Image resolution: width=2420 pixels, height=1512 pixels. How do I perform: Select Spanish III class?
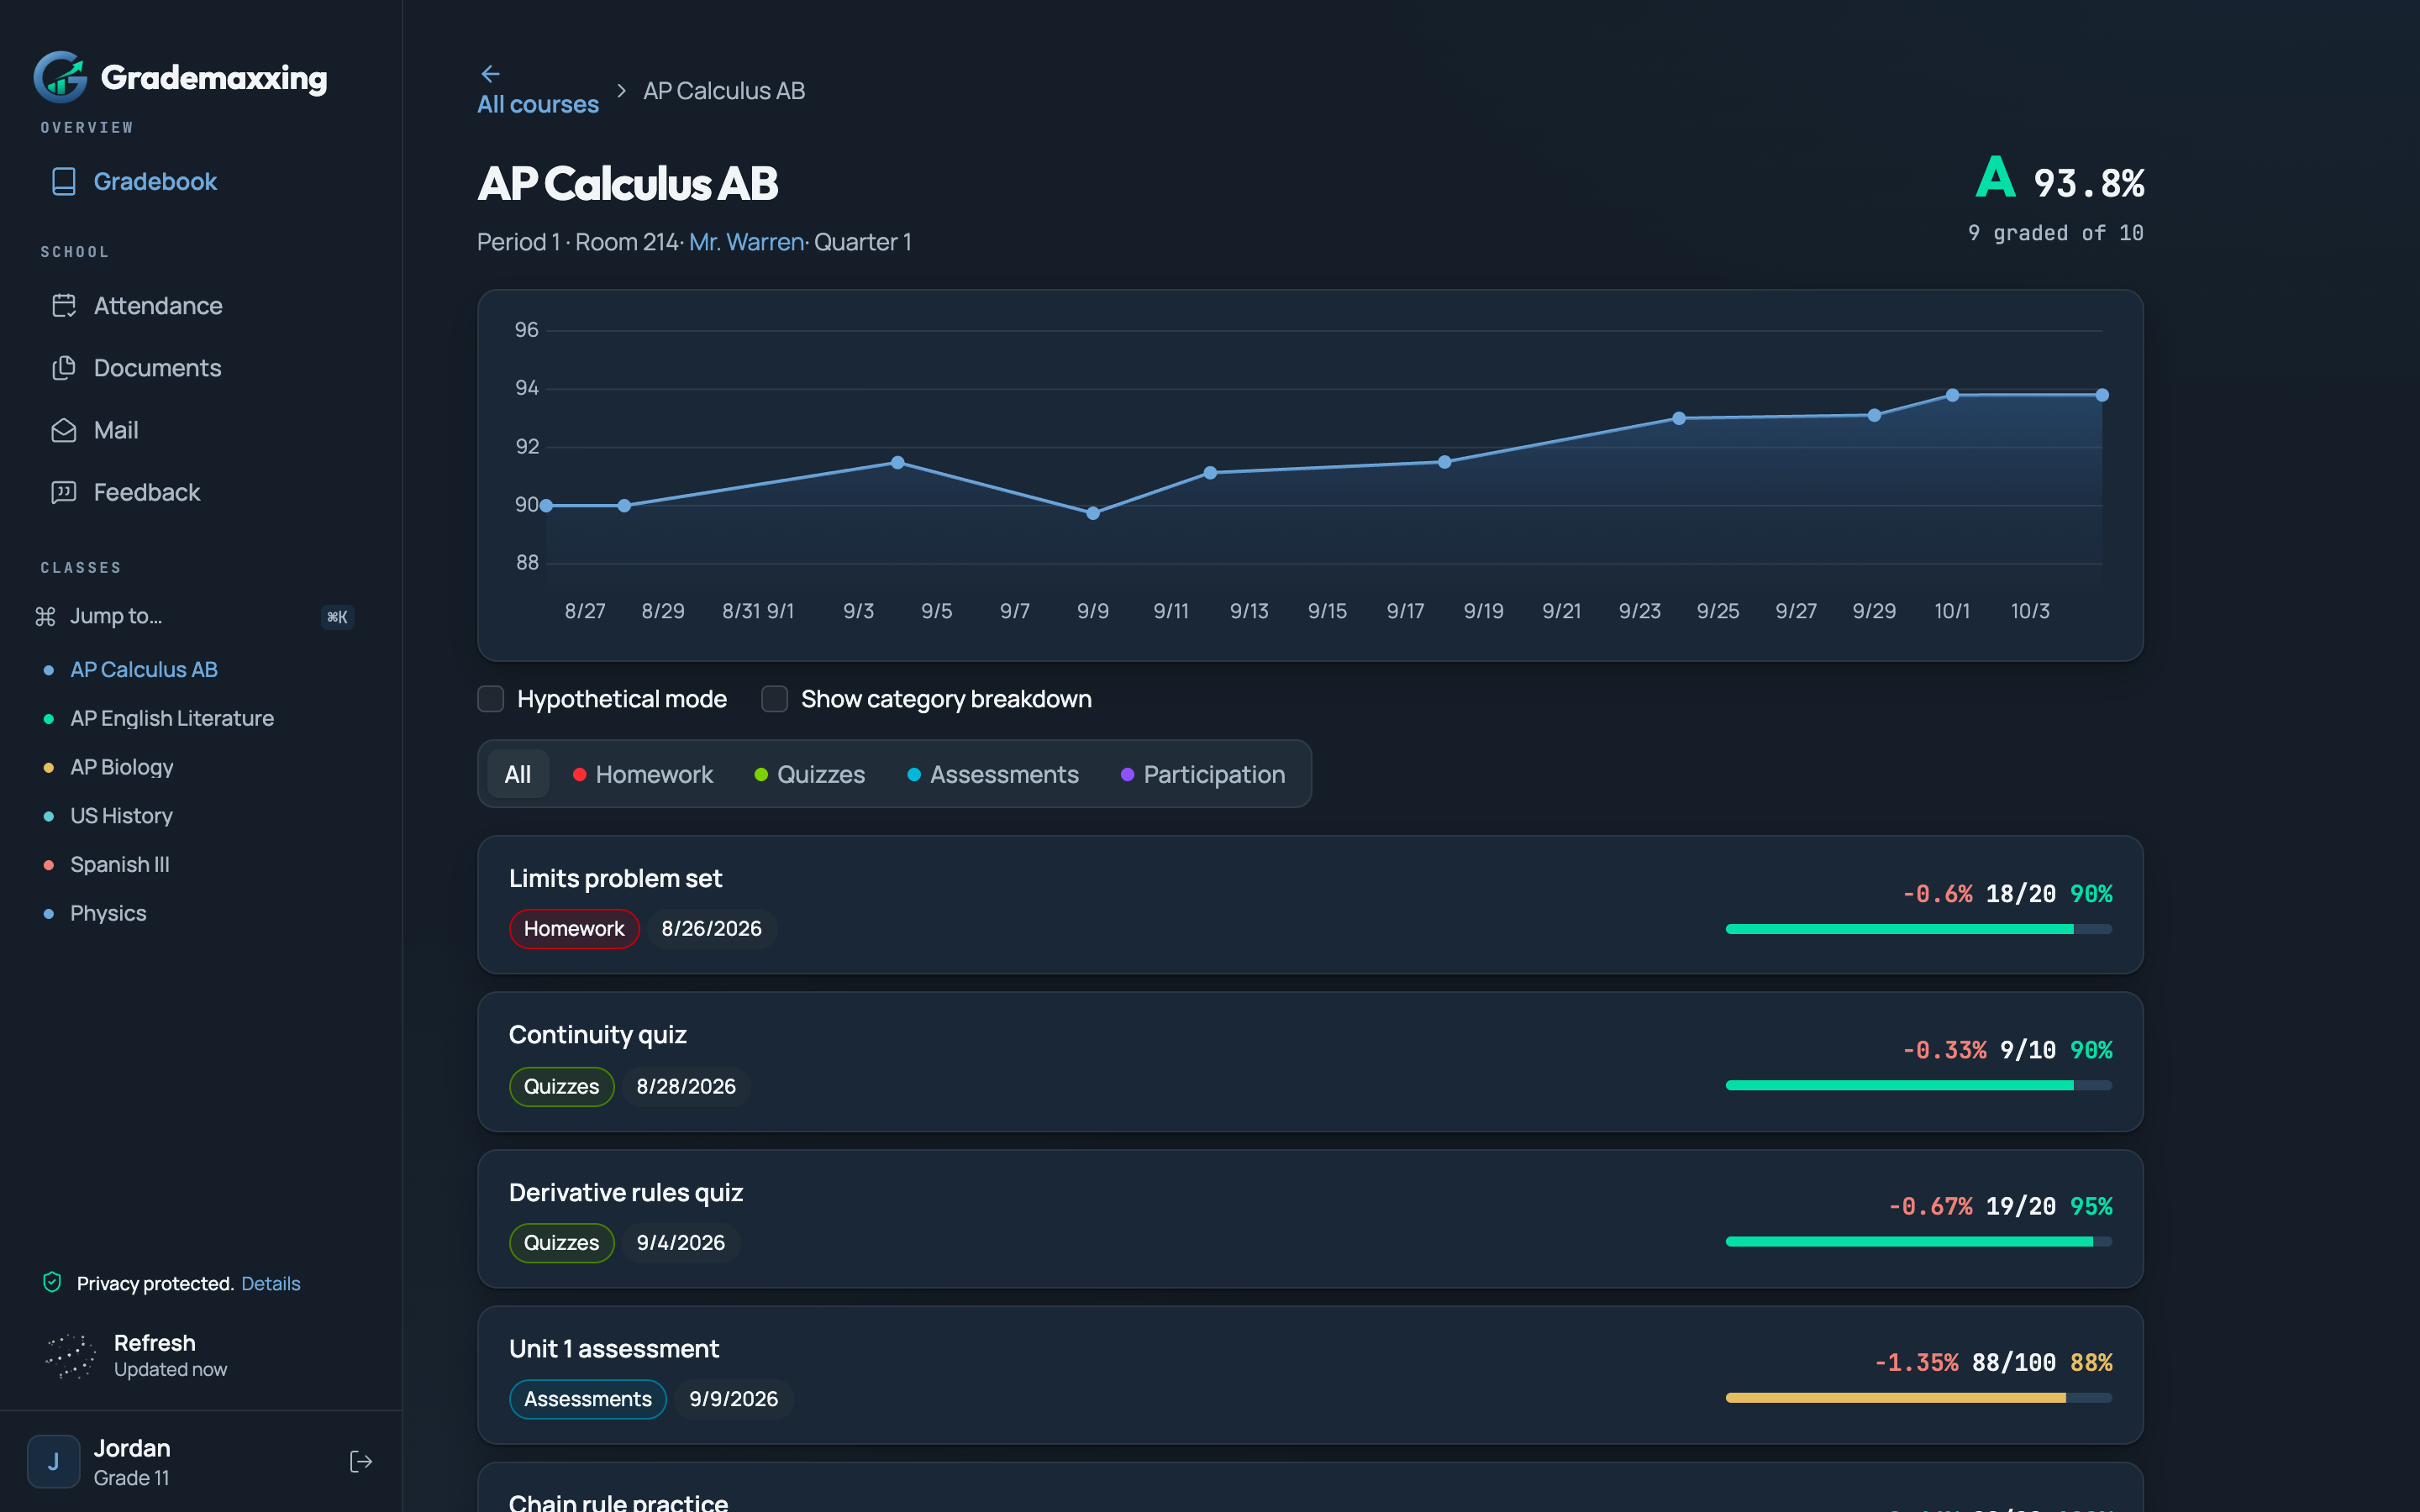(119, 864)
